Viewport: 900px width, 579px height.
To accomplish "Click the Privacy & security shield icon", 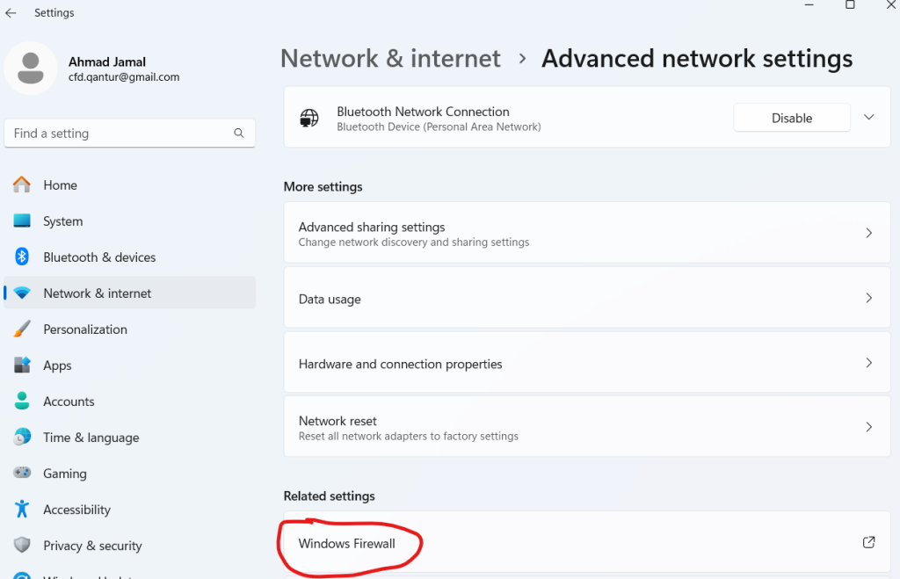I will point(22,546).
